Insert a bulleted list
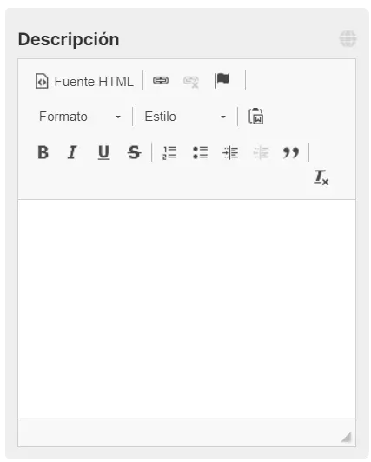The image size is (371, 462). click(200, 152)
